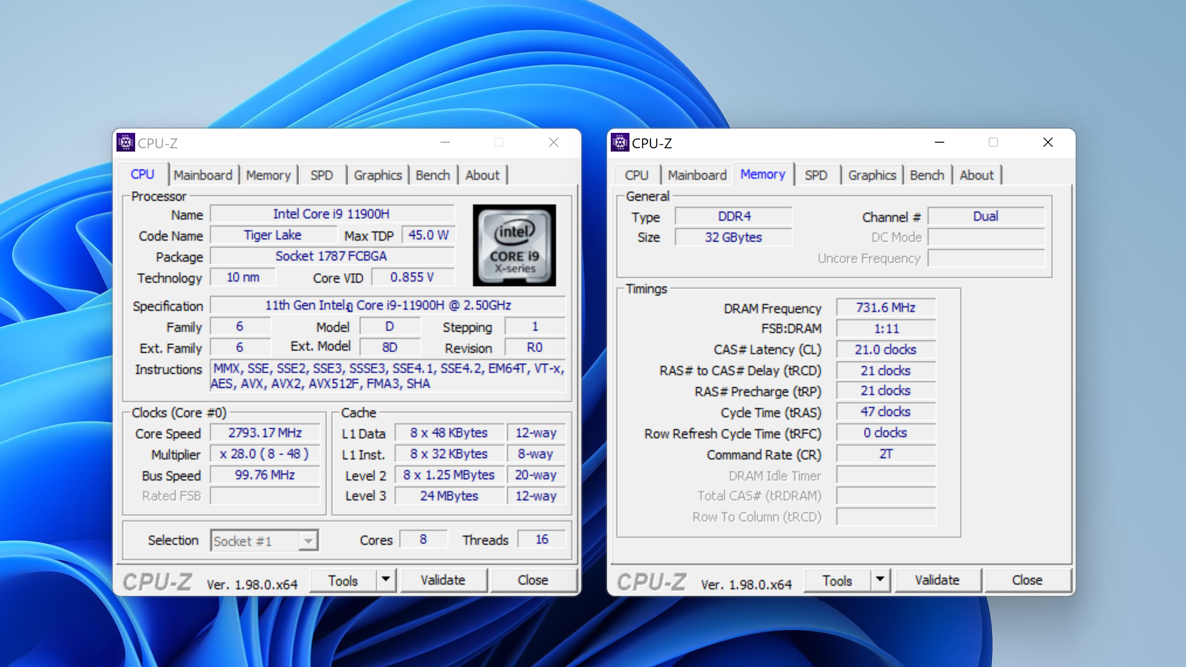The image size is (1186, 667).
Task: Click the Ext. Model value 8D
Action: (x=390, y=347)
